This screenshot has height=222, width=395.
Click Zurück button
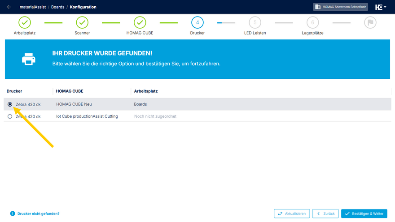pos(325,213)
